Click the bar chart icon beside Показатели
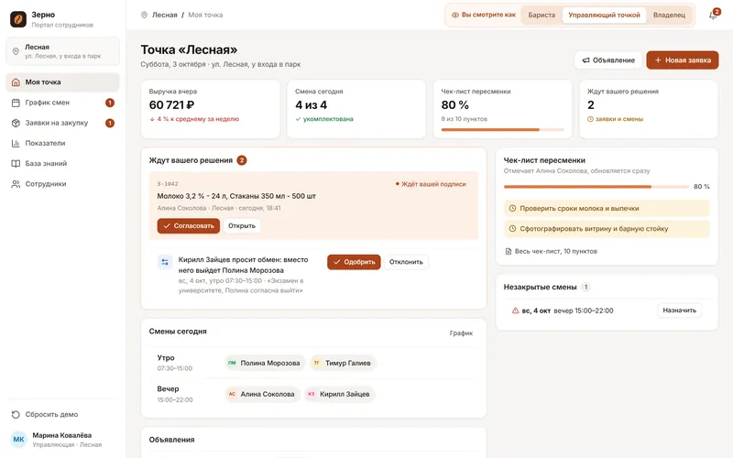This screenshot has width=733, height=458. (x=16, y=144)
